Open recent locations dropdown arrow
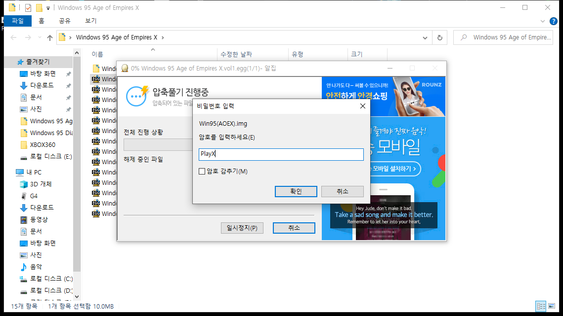This screenshot has width=563, height=316. tap(40, 37)
